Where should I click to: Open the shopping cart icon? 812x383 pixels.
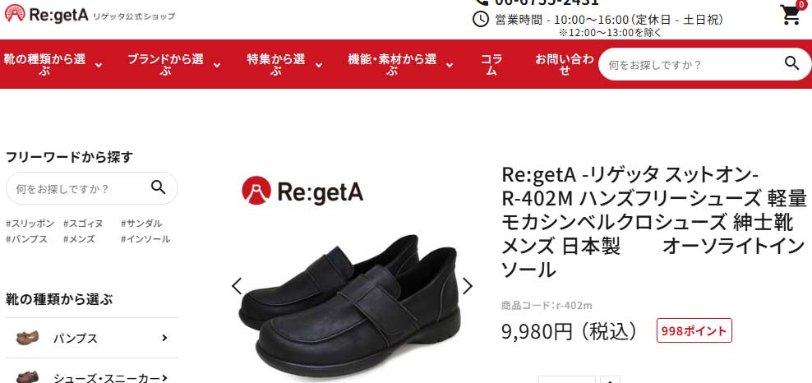[x=791, y=15]
